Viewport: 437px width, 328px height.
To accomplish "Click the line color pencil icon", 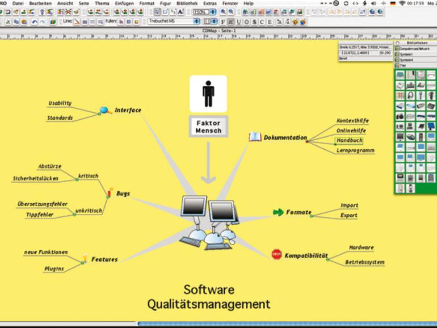I will 77,22.
